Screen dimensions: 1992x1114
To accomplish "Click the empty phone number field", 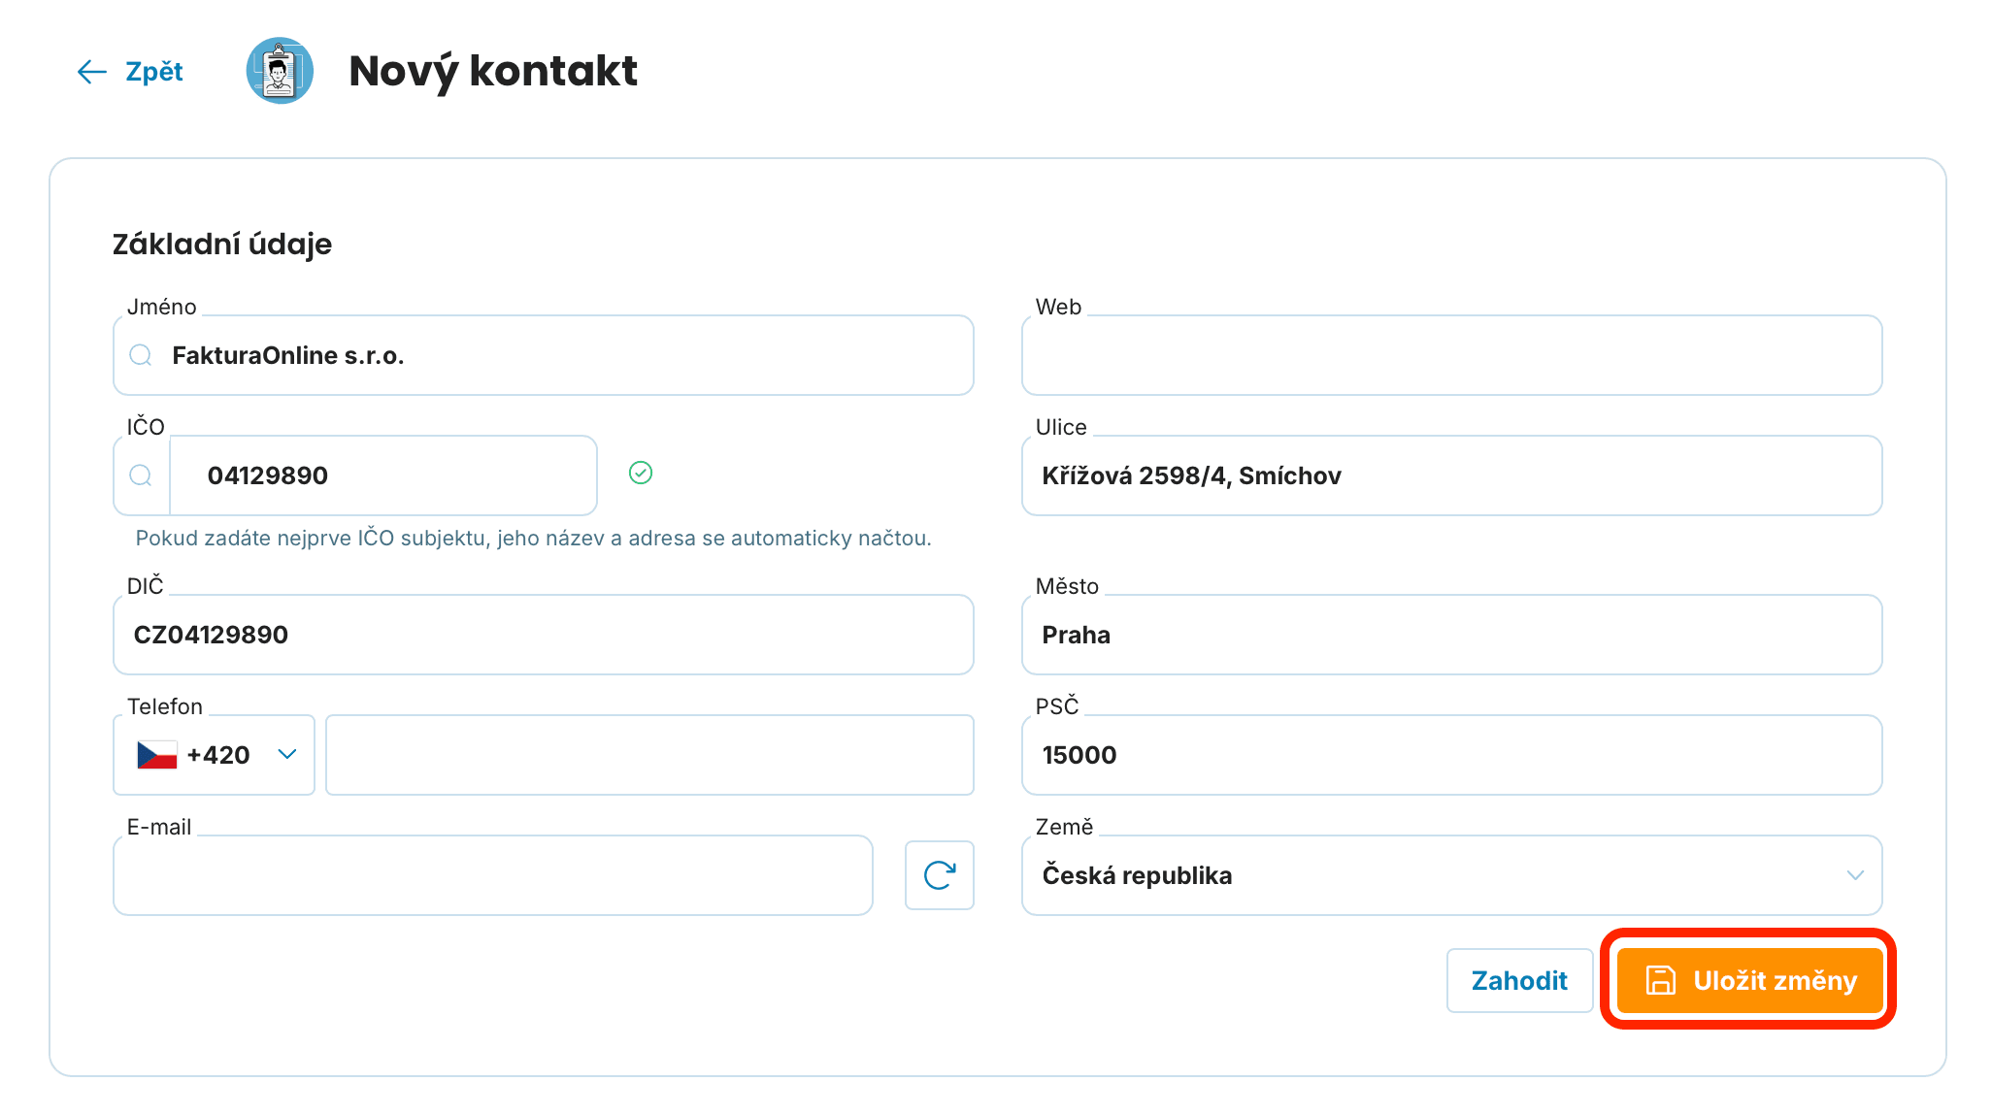I will 649,755.
